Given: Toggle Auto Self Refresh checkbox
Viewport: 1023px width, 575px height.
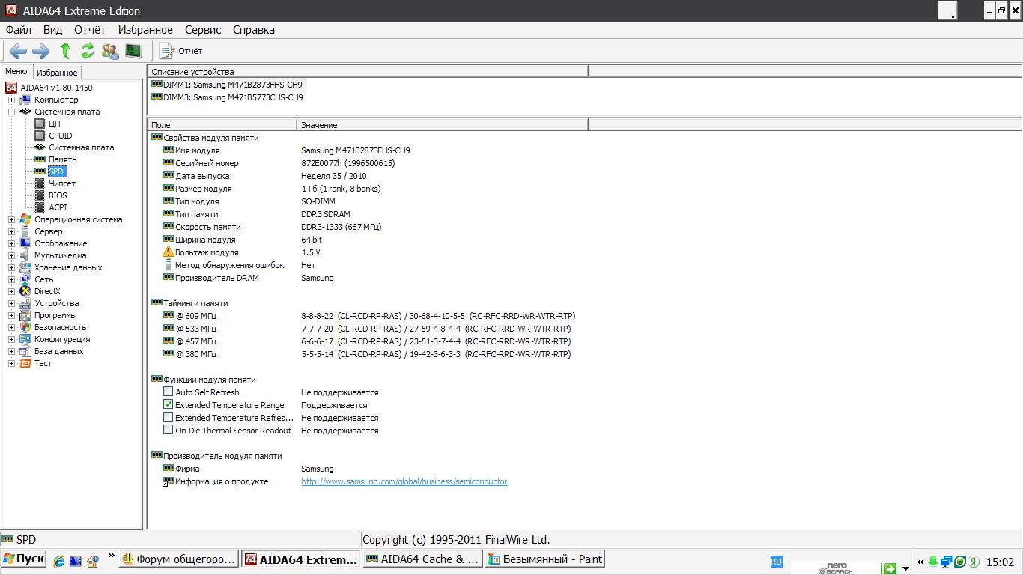Looking at the screenshot, I should point(169,392).
